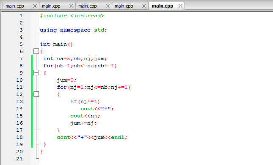Switch to the third main.cpp tab from left
This screenshot has width=273, height=165.
pos(88,6)
